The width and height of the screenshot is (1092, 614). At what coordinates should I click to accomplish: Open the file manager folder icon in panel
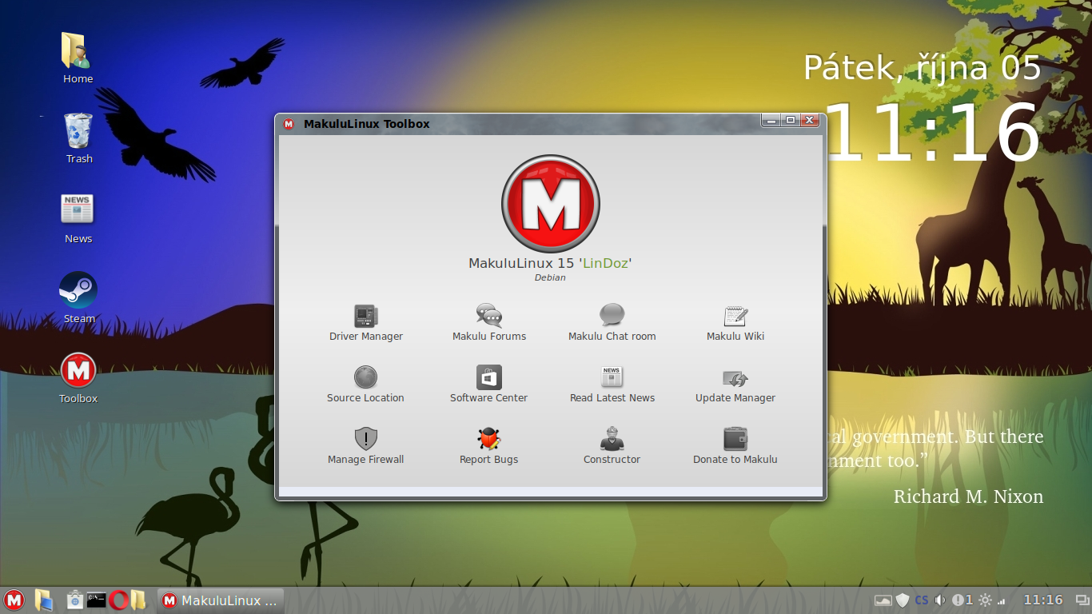tap(138, 600)
